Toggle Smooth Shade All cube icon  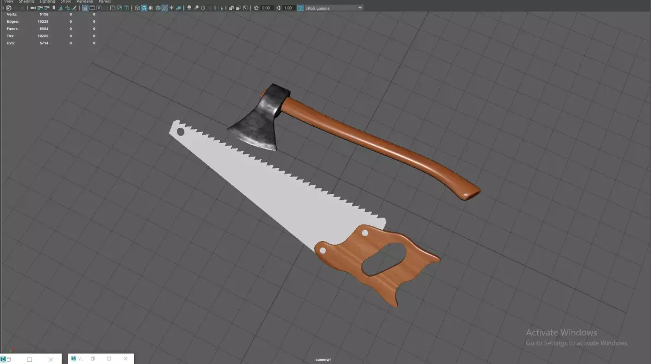pos(144,8)
